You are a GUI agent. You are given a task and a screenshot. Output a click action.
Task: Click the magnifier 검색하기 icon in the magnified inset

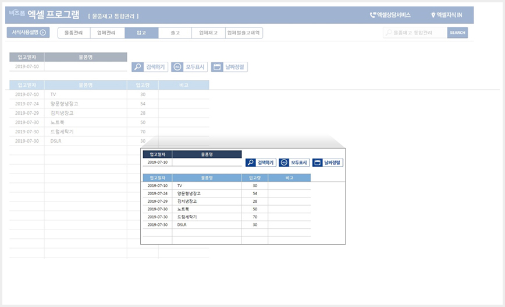tap(251, 163)
